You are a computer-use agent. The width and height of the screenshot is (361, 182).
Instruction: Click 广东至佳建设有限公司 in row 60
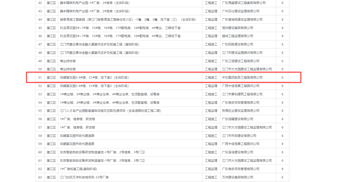tap(237, 152)
